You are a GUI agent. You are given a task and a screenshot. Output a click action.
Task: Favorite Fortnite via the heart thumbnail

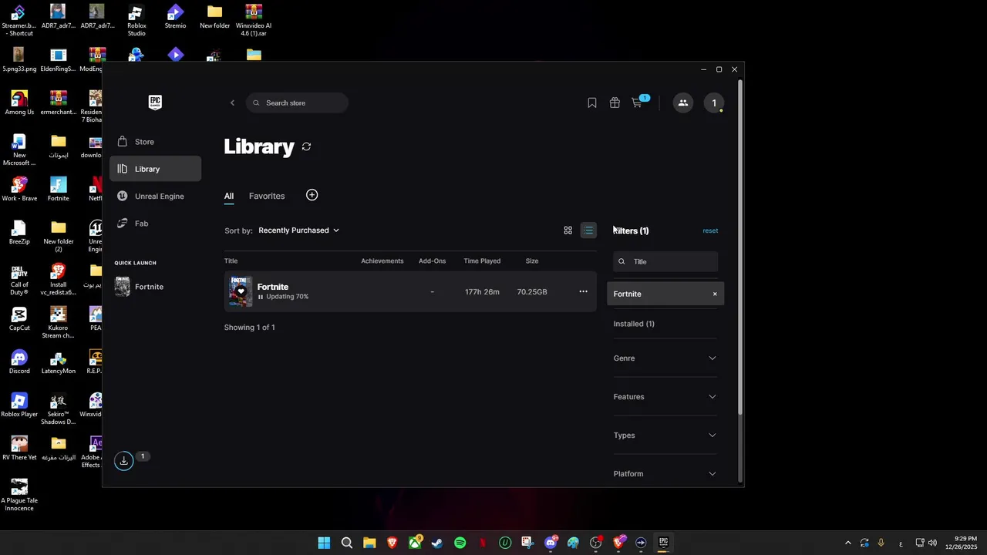[241, 291]
